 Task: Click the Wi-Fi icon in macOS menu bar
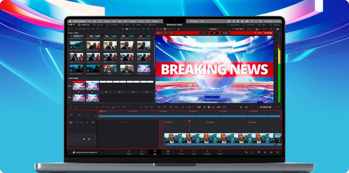pyautogui.click(x=252, y=21)
